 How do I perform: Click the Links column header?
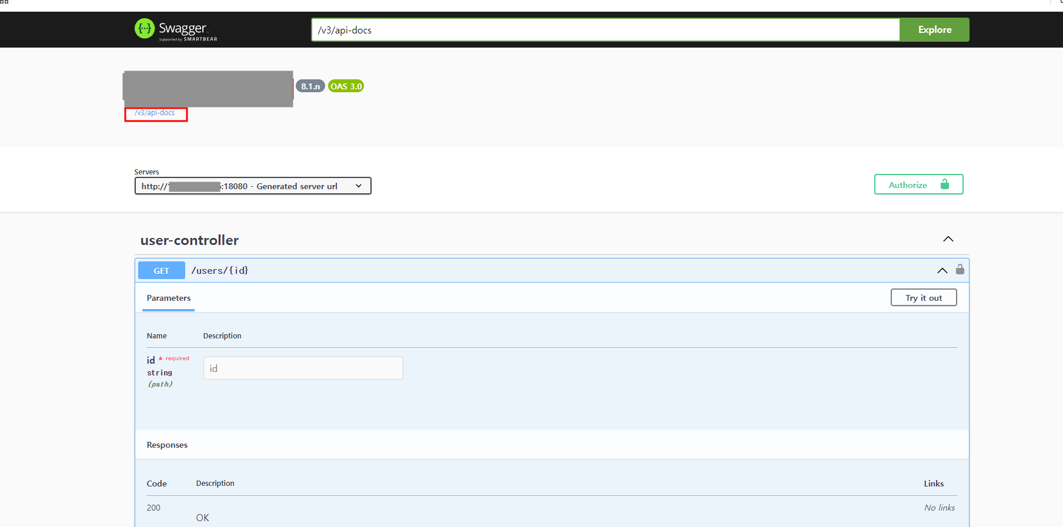[x=934, y=484]
